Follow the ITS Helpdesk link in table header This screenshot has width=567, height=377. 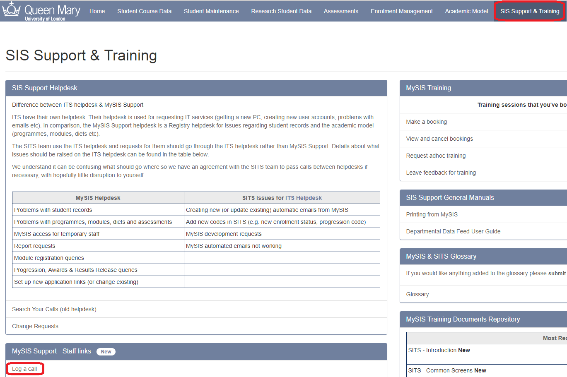304,198
